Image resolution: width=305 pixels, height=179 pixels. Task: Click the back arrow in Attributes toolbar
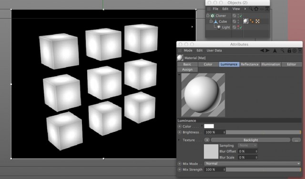262,50
